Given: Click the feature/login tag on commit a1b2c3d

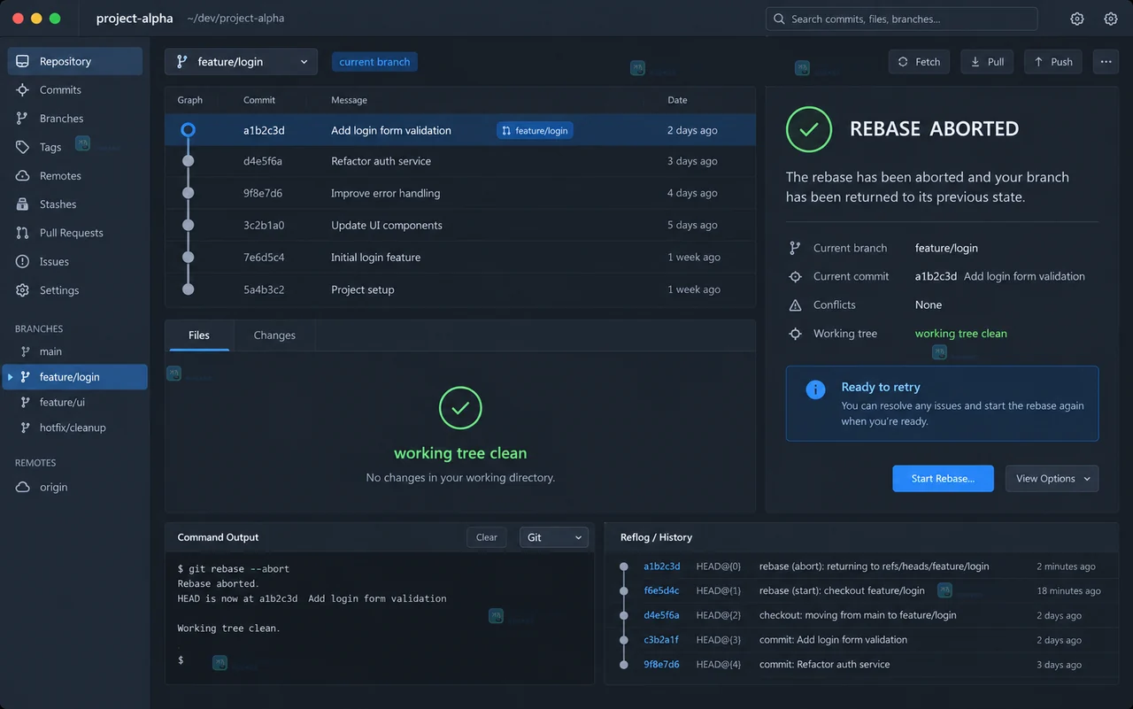Looking at the screenshot, I should pos(535,130).
